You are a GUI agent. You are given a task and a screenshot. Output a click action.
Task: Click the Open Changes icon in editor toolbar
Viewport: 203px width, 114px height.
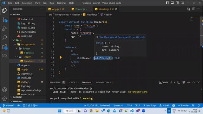pos(189,9)
